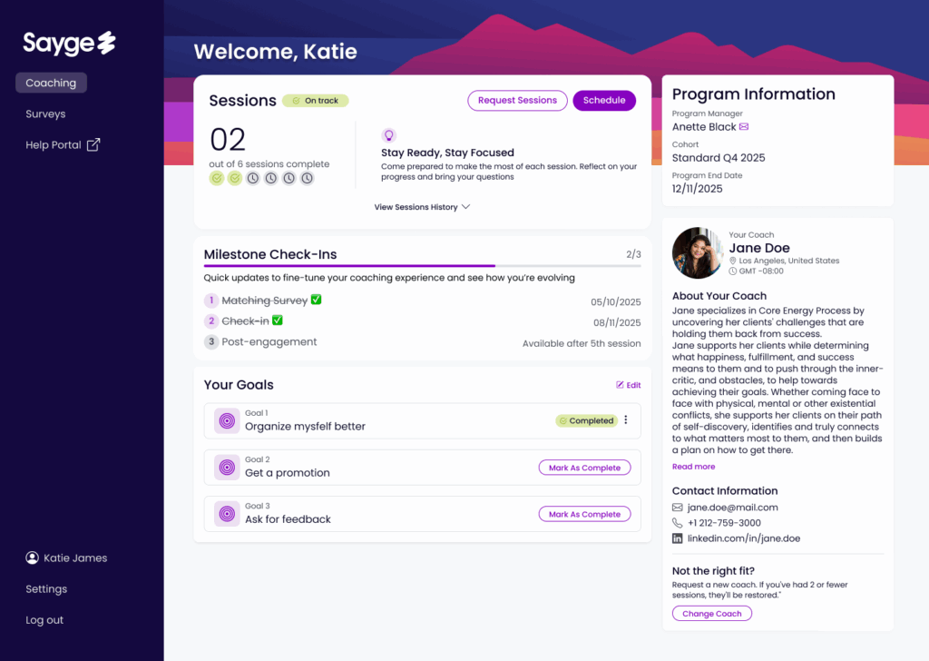
Task: Click the Sayge logo in sidebar
Action: click(69, 43)
